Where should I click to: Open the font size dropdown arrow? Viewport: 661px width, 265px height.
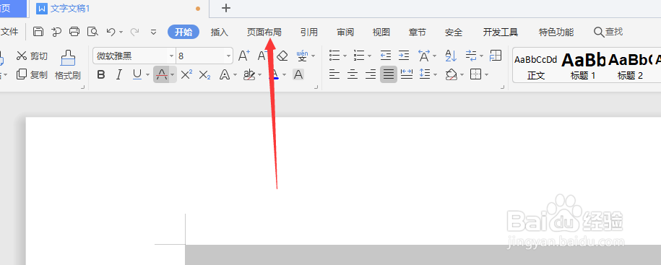(228, 56)
